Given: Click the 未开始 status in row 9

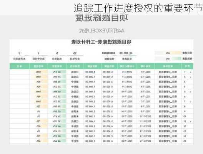Looking at the screenshot, I should [x=75, y=112].
